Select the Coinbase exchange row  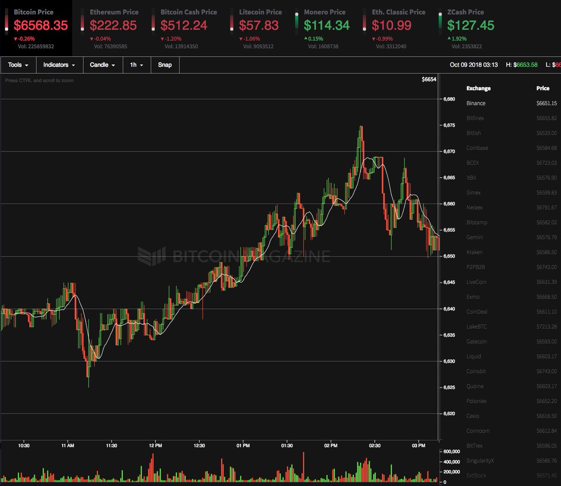512,148
